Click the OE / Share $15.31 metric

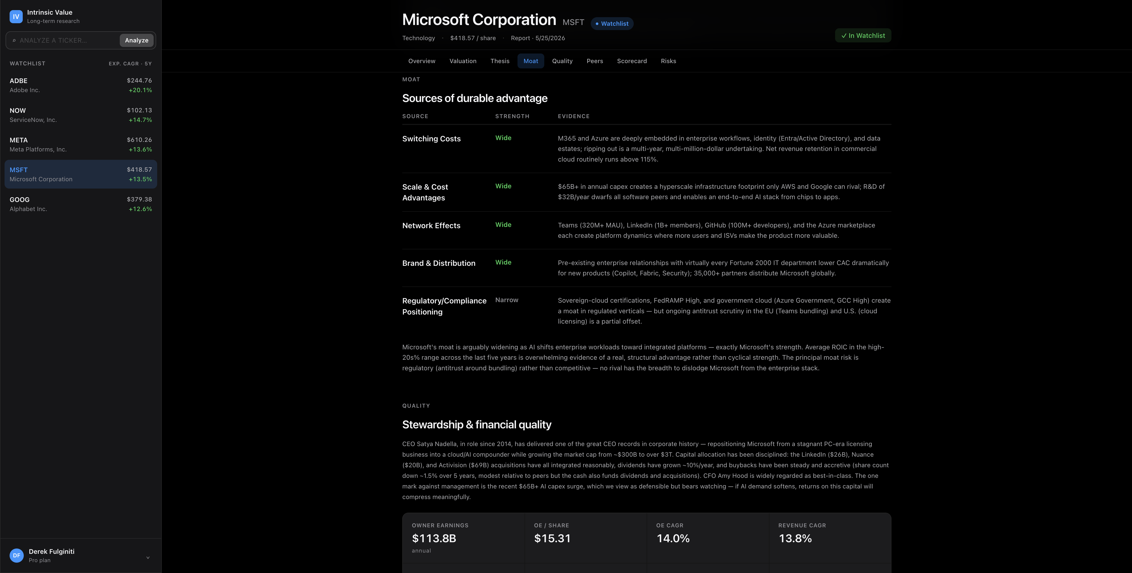click(x=586, y=538)
